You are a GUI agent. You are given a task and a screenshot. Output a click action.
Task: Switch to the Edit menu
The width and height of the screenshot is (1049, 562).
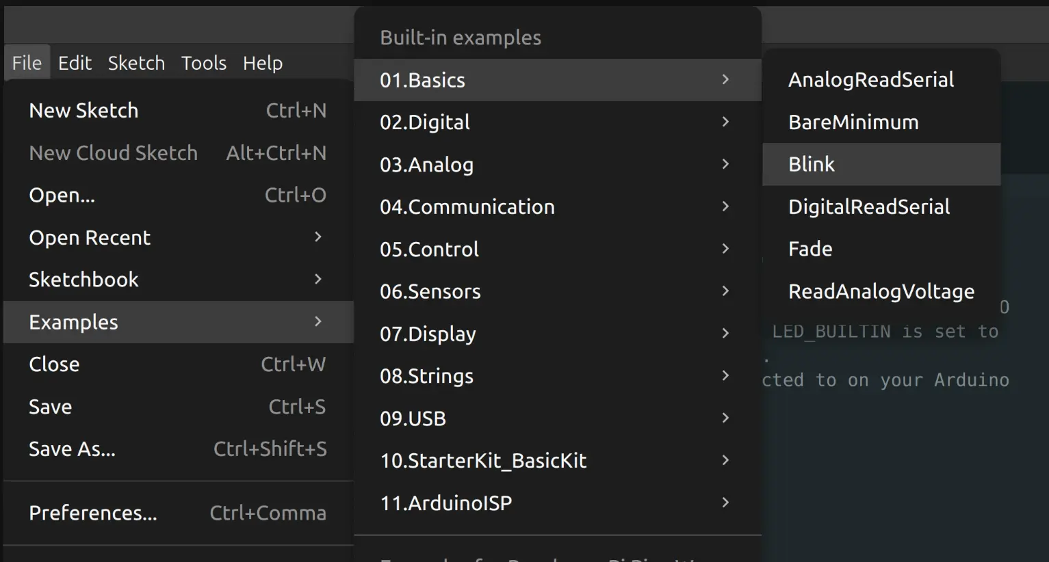click(x=75, y=62)
